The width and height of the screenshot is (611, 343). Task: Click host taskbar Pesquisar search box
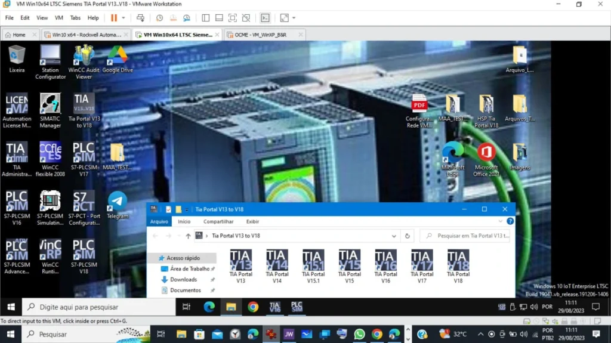tap(86, 335)
